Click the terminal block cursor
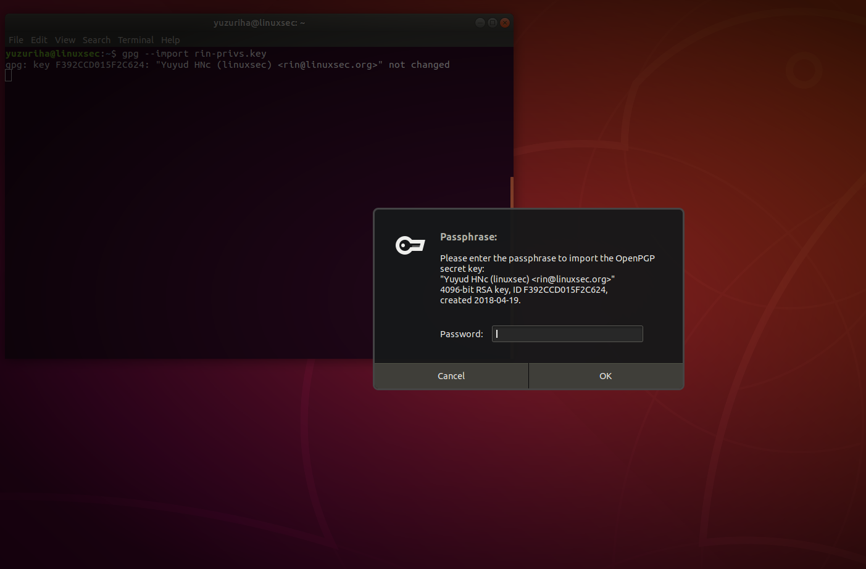 (9, 75)
